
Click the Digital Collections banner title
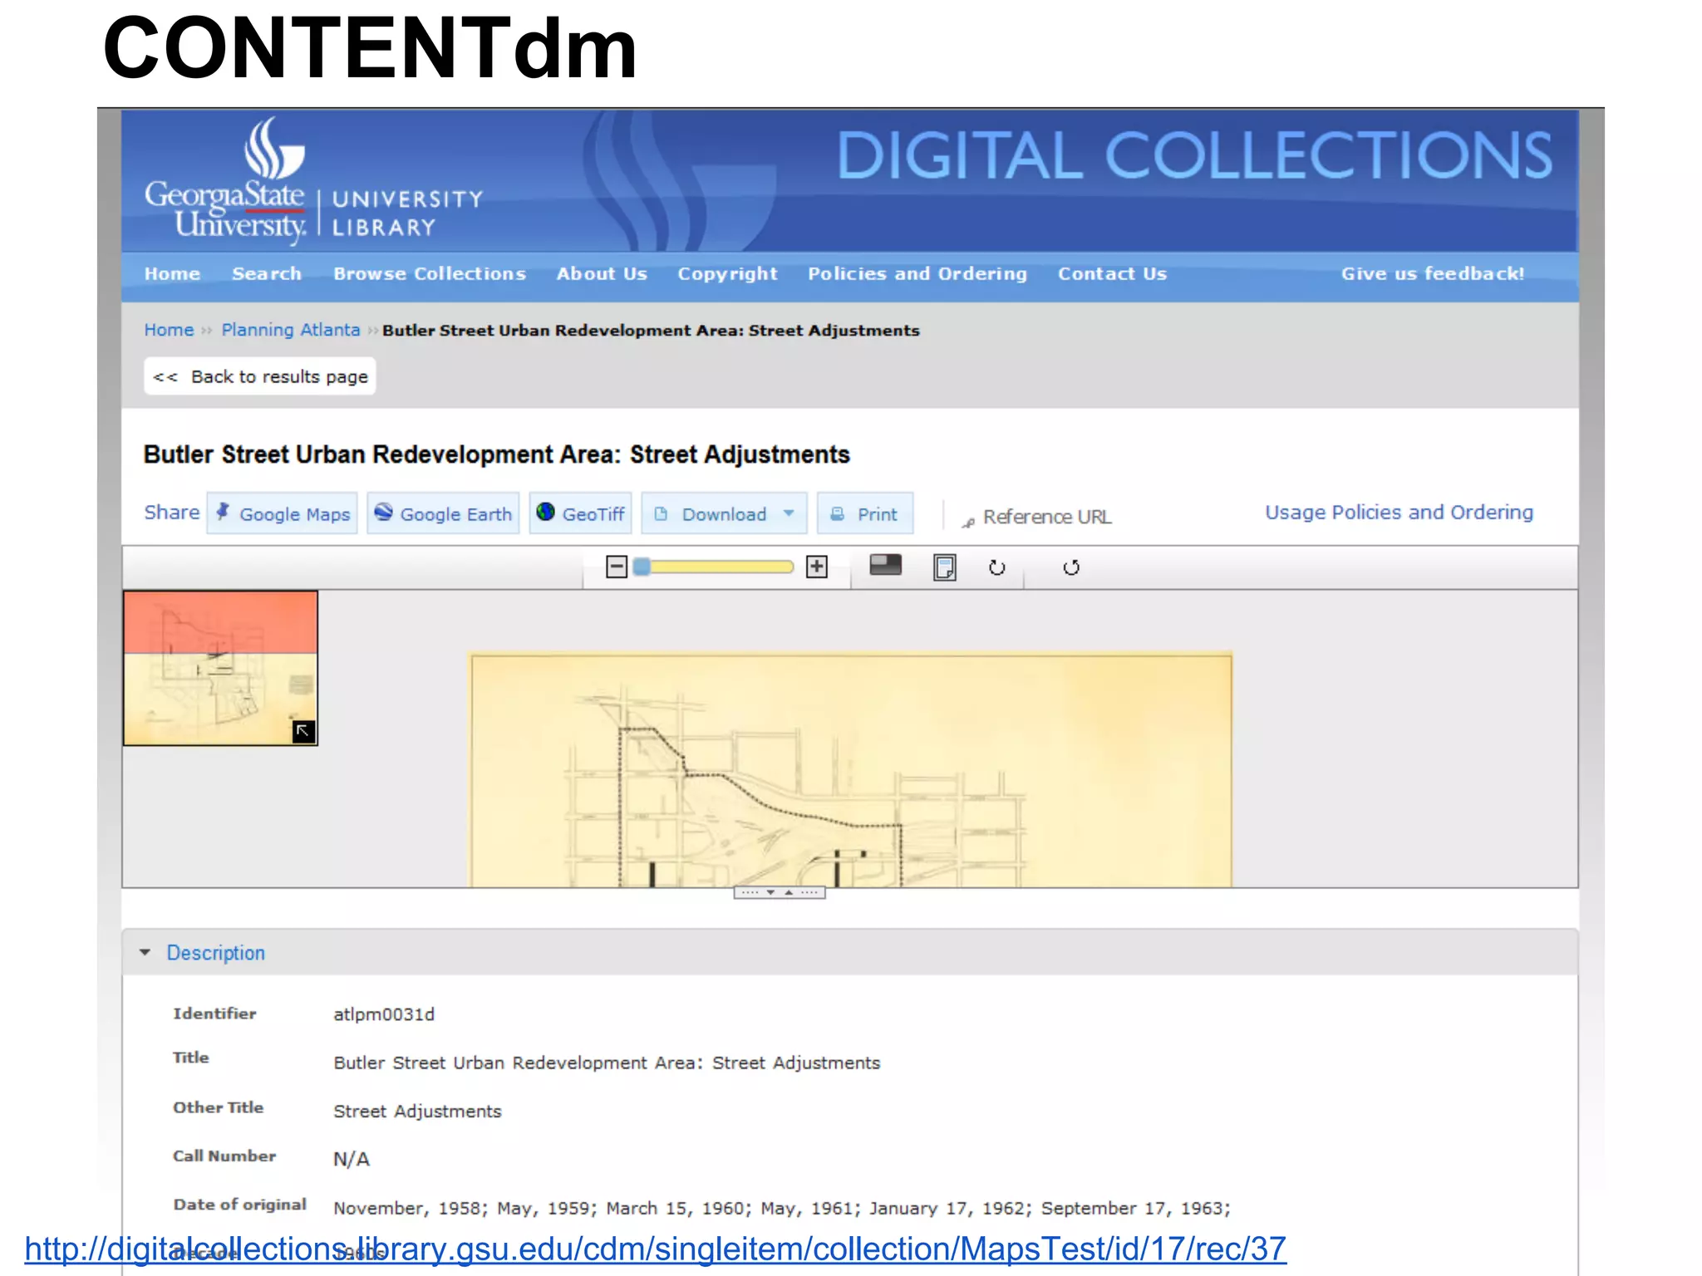pos(1194,155)
